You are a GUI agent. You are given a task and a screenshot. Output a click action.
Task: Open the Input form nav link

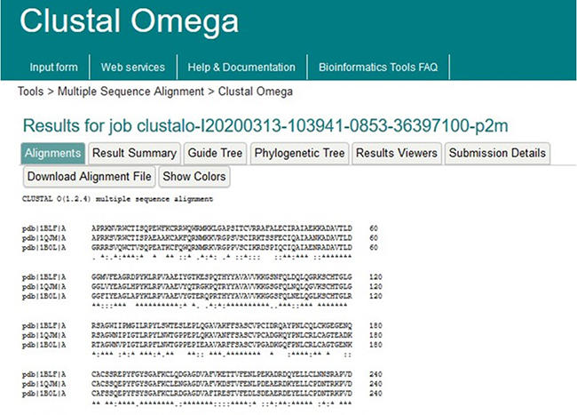[54, 67]
